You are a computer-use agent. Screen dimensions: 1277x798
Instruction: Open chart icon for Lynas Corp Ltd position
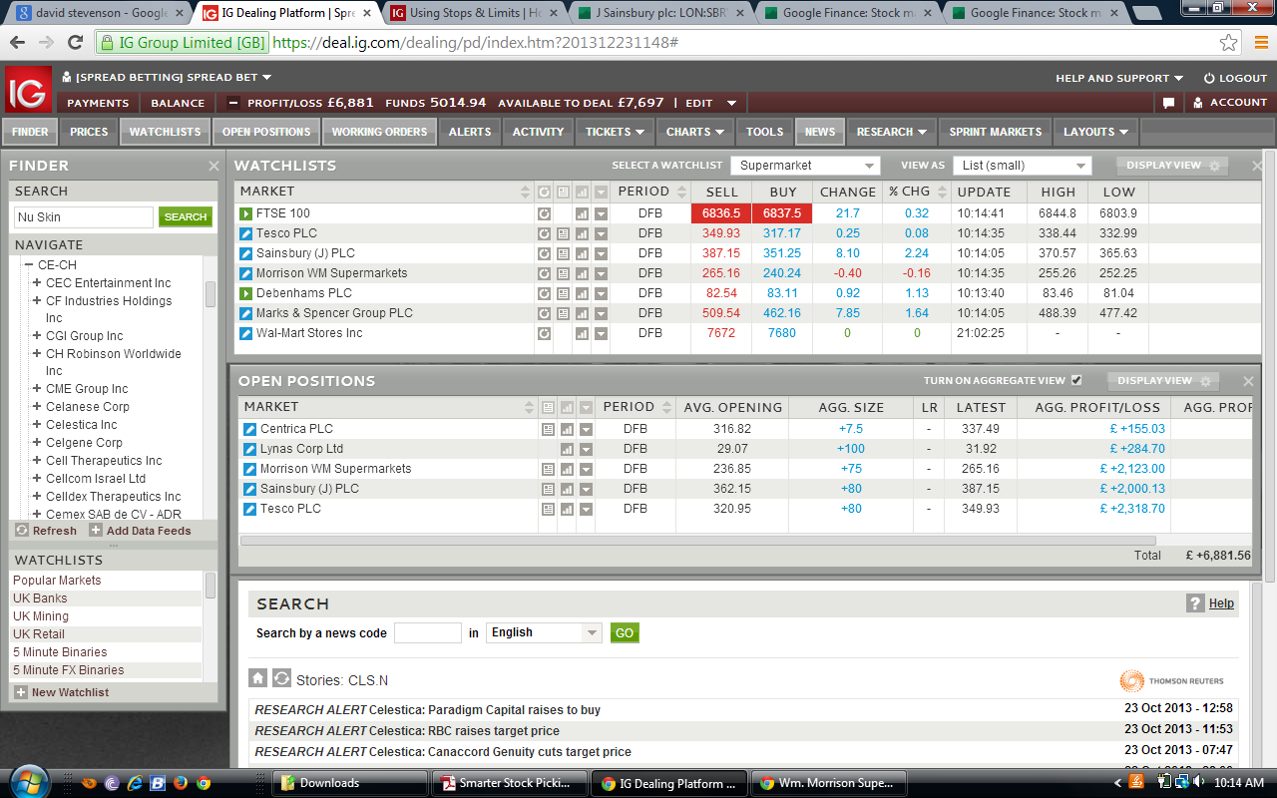[567, 449]
